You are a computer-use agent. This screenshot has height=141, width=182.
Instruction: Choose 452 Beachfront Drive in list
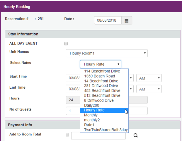[102, 91]
